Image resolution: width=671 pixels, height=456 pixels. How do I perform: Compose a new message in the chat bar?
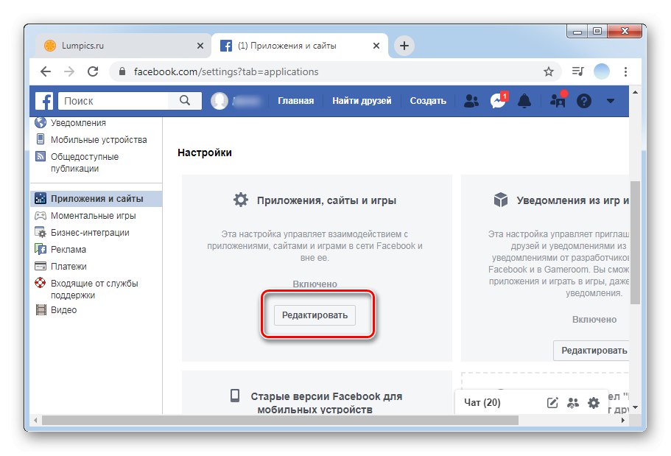pos(554,402)
